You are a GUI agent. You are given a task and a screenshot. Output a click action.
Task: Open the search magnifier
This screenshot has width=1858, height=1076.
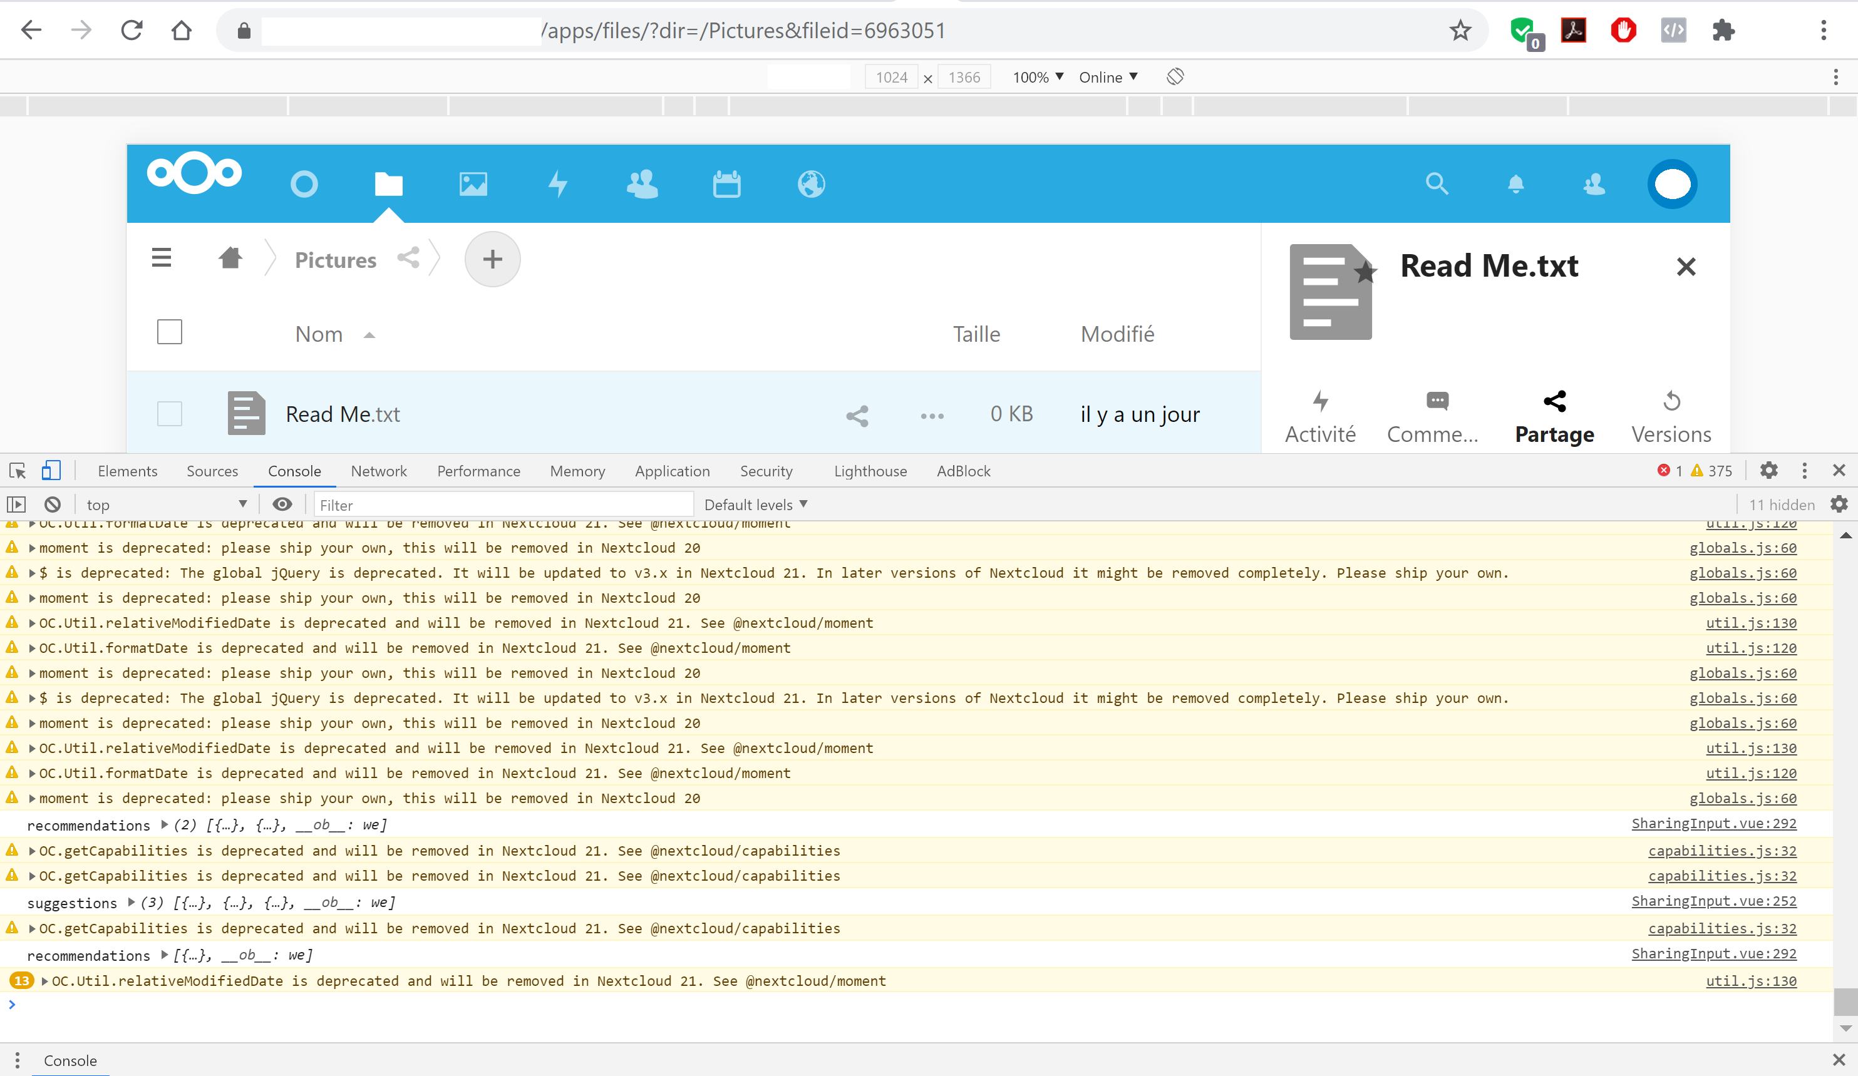click(1437, 184)
